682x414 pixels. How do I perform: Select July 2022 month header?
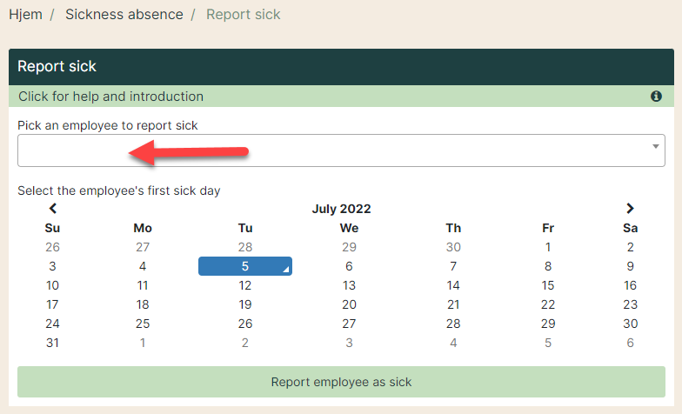click(x=341, y=209)
